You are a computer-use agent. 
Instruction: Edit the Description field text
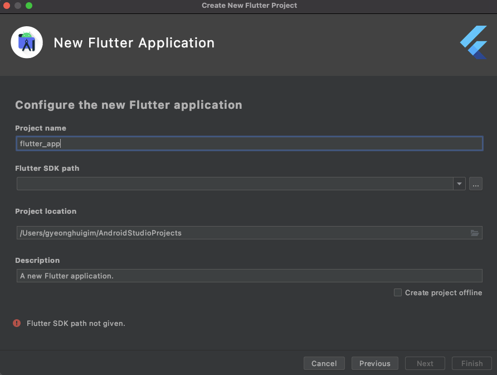[x=250, y=276]
